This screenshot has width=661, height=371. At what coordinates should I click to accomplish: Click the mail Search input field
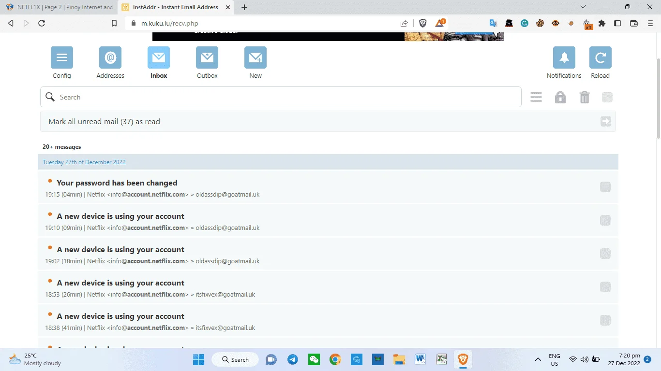(x=281, y=97)
